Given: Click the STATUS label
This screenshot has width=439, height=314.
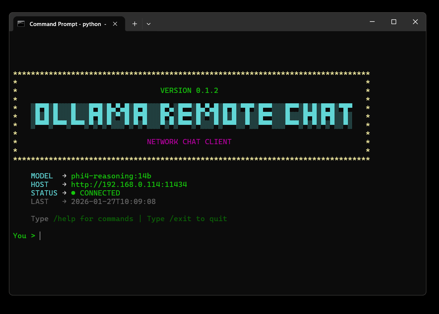Looking at the screenshot, I should tap(44, 193).
